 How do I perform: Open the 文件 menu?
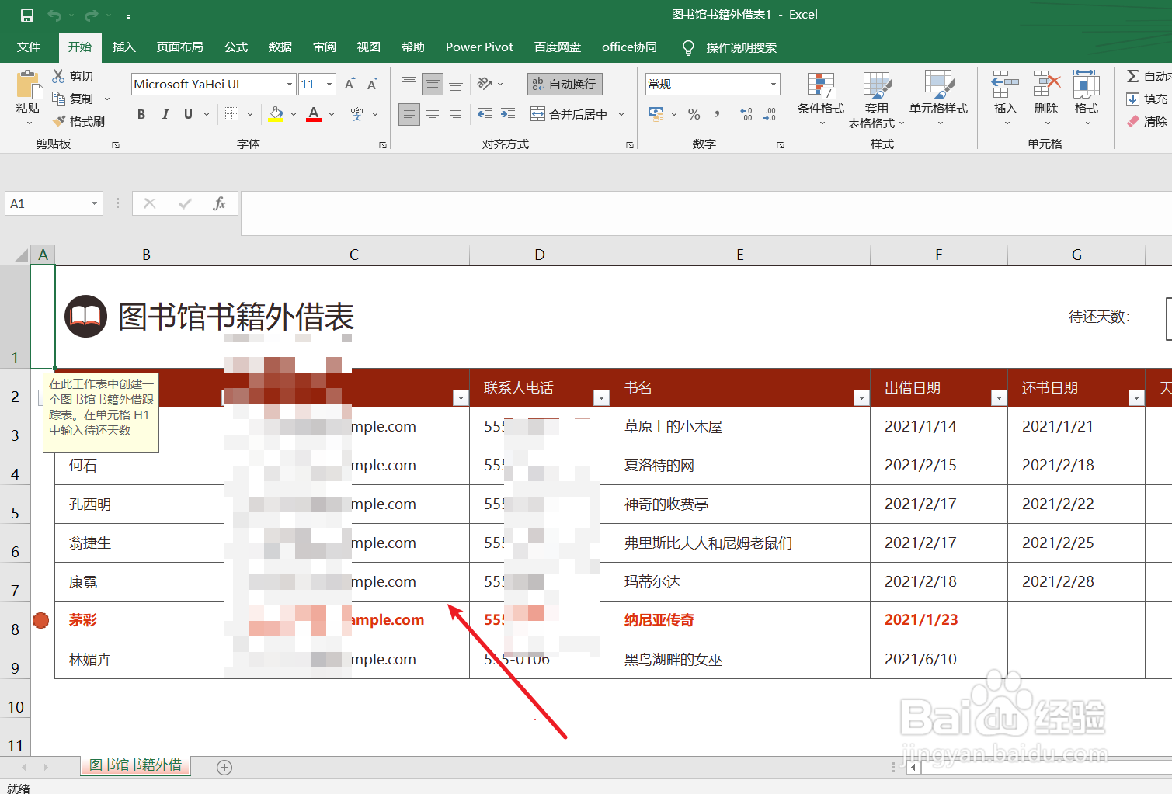(29, 47)
